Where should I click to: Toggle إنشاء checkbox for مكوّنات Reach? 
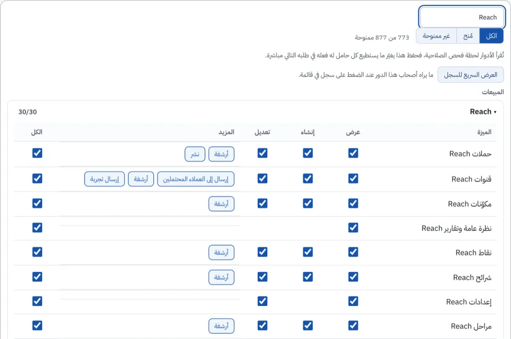[308, 203]
